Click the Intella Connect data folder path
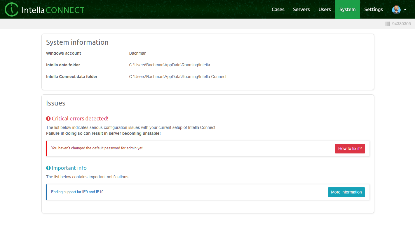 click(x=177, y=77)
